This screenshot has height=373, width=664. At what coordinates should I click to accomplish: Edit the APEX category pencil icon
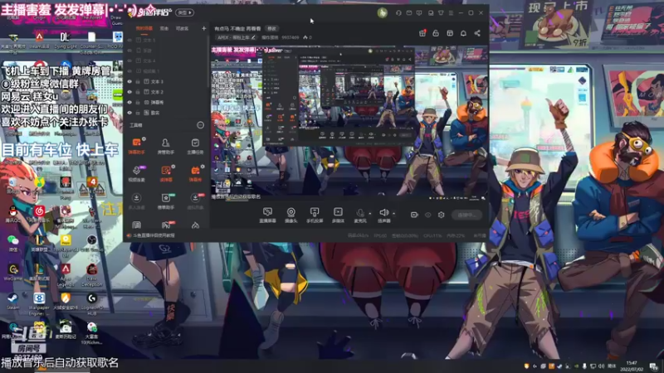pos(253,37)
